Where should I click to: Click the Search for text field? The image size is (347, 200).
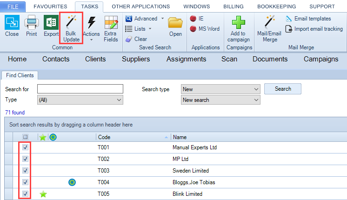80,89
